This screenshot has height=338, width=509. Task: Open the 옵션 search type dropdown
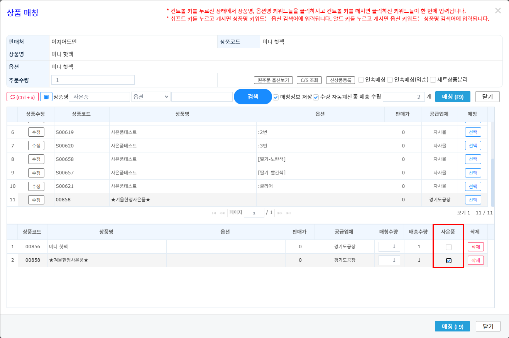pyautogui.click(x=151, y=97)
